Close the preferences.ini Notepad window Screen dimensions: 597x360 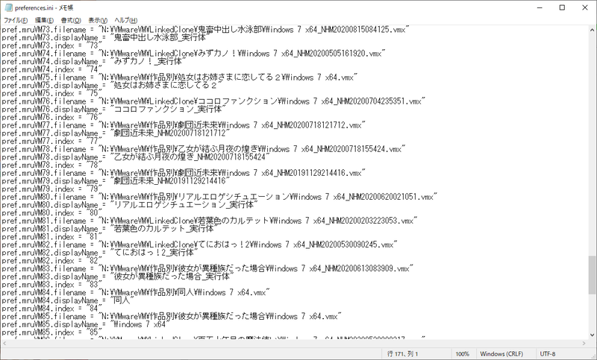pos(585,7)
